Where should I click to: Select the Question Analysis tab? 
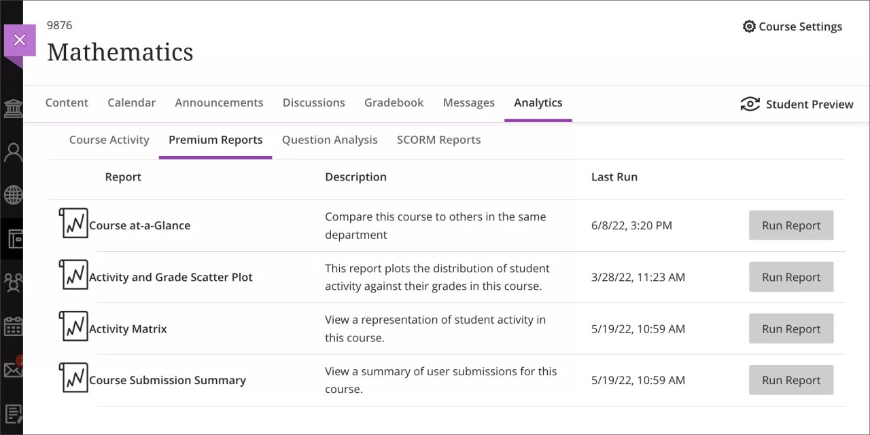point(330,140)
